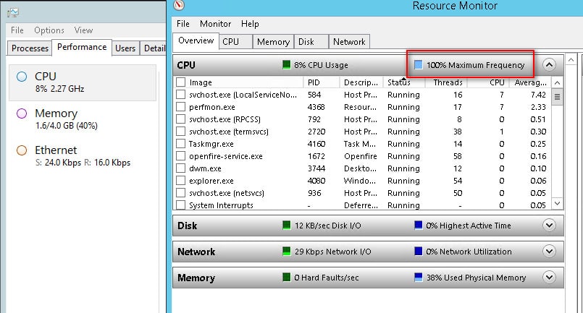Click PID 4368 in the perfmon.exe row
This screenshot has height=313, width=583.
[316, 107]
